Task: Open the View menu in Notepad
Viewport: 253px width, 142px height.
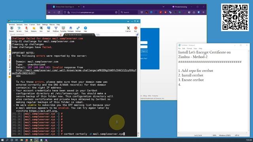Action: (195, 49)
